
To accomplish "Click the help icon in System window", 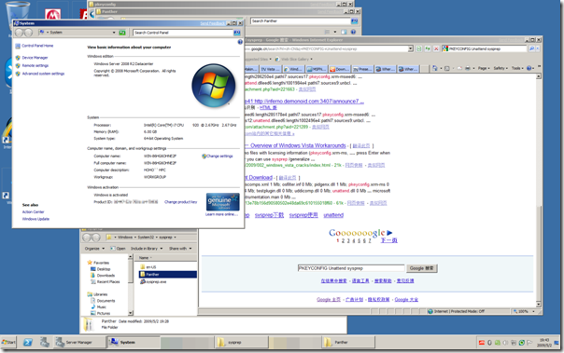I will (240, 42).
